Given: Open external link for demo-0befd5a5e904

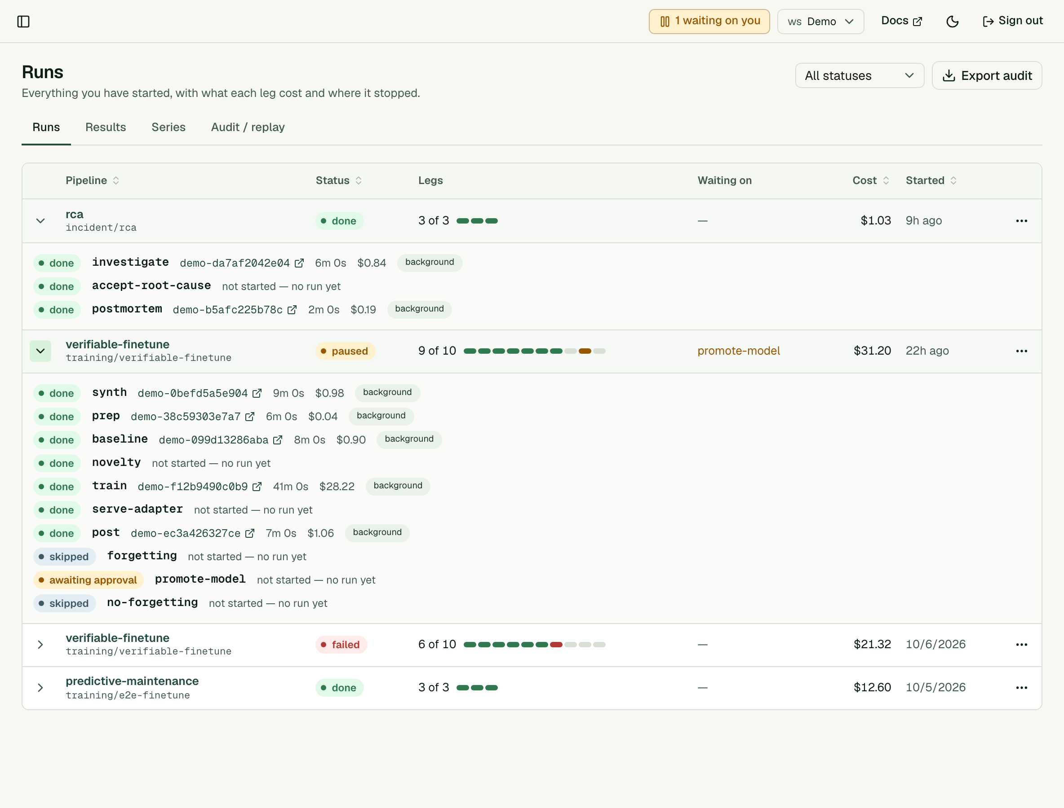Looking at the screenshot, I should pyautogui.click(x=257, y=393).
